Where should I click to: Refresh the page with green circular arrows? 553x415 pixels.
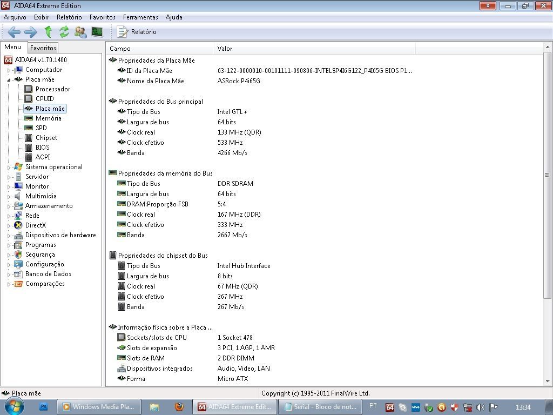[64, 32]
